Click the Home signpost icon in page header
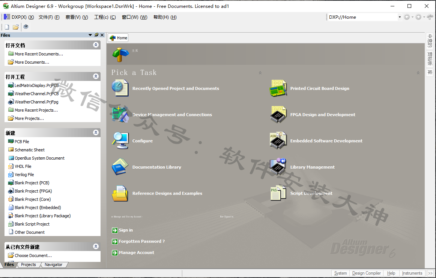Image resolution: width=436 pixels, height=278 pixels. pyautogui.click(x=120, y=55)
